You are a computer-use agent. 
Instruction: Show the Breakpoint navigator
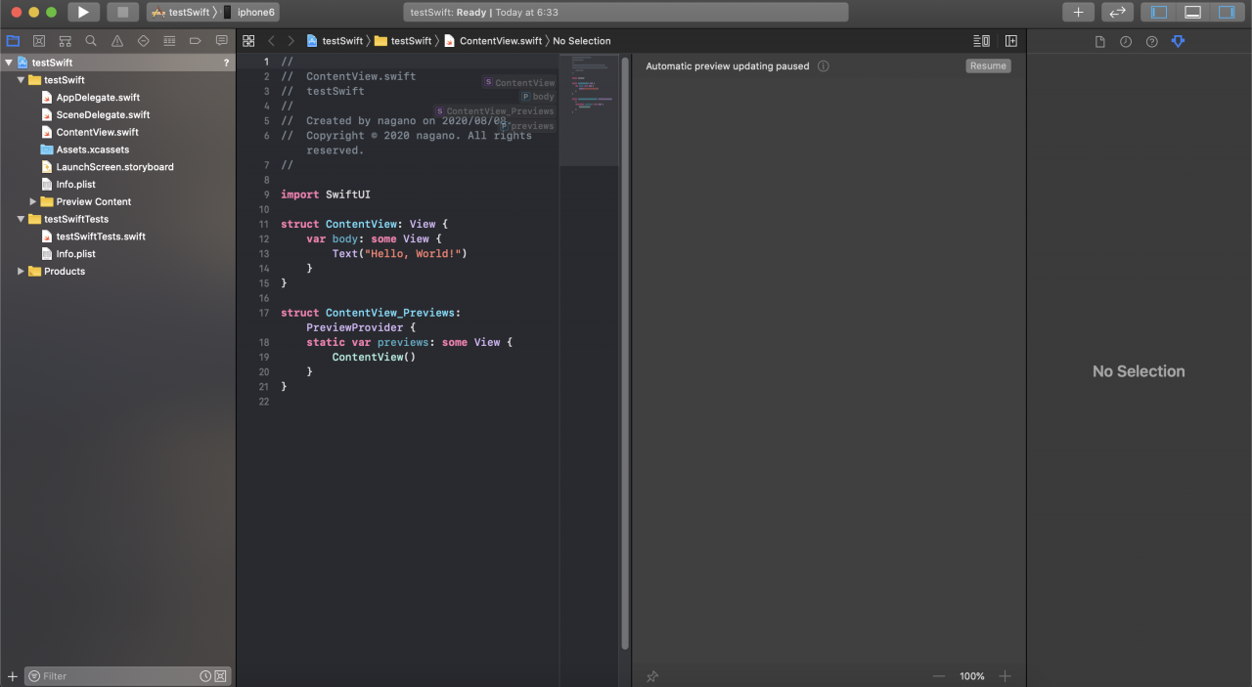click(196, 41)
